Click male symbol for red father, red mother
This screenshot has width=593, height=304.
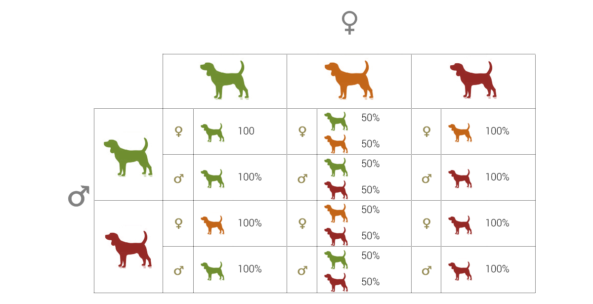(426, 270)
